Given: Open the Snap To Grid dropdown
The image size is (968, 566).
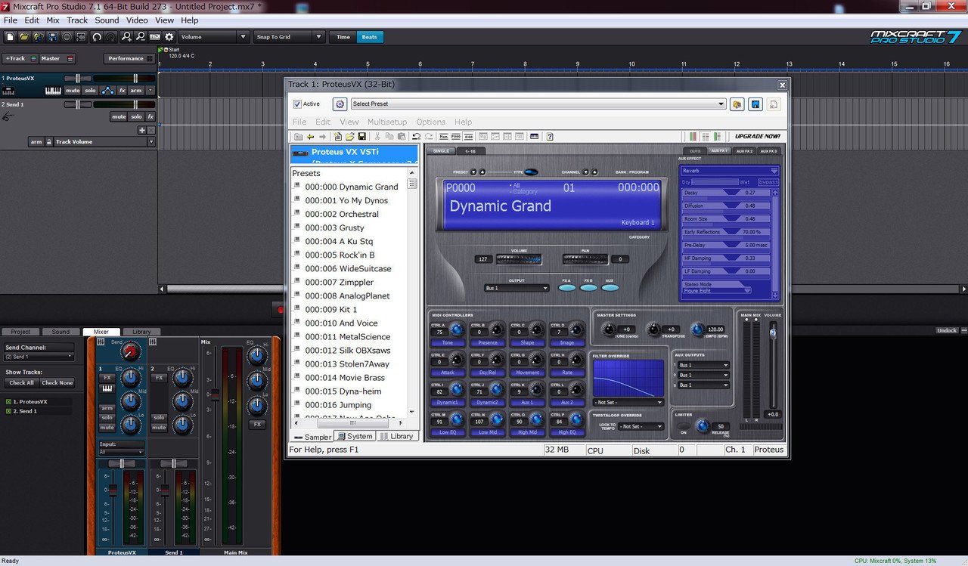Looking at the screenshot, I should click(x=290, y=36).
